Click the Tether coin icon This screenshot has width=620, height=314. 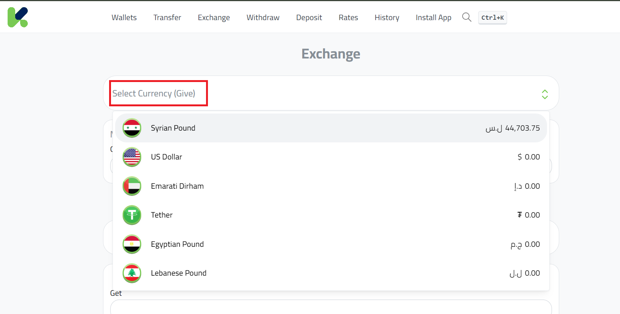pyautogui.click(x=132, y=215)
